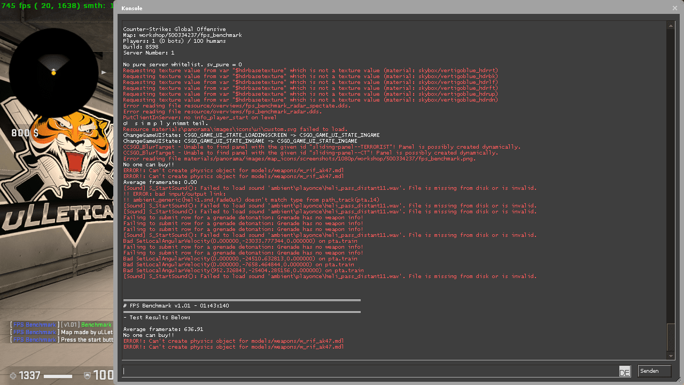Click the 'Average framerate: 636.91' result

click(x=163, y=329)
